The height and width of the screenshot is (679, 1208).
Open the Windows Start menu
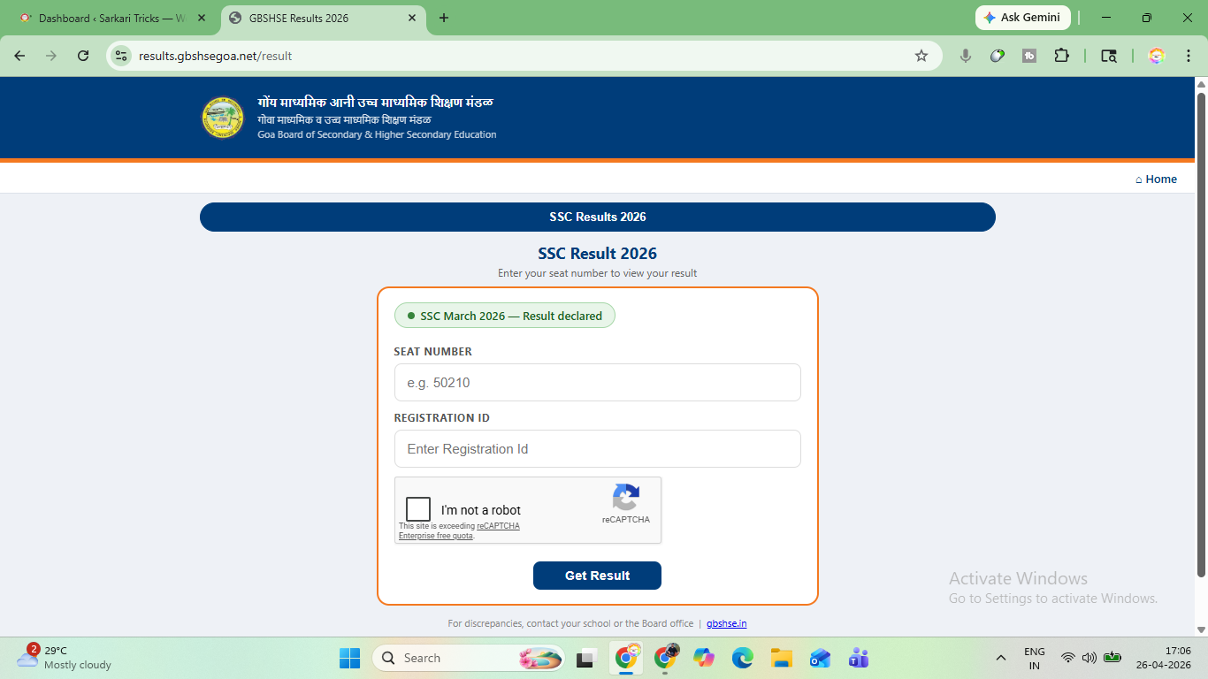(x=349, y=658)
